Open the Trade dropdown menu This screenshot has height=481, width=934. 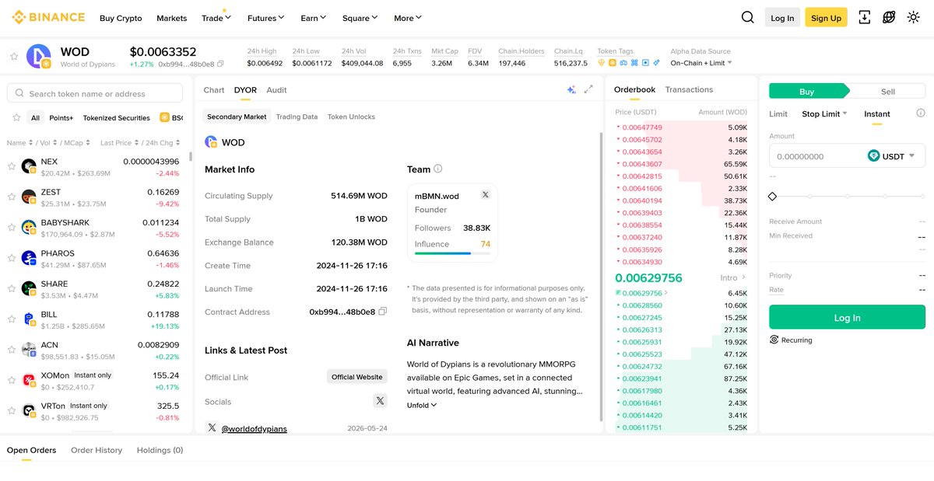[216, 17]
